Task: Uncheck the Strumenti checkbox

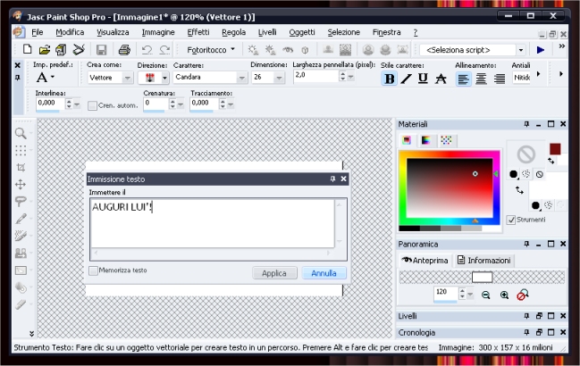Action: [x=510, y=220]
